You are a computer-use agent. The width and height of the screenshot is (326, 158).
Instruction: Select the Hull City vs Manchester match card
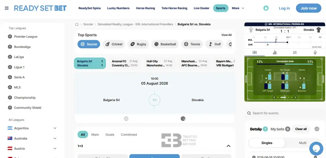(x=160, y=63)
